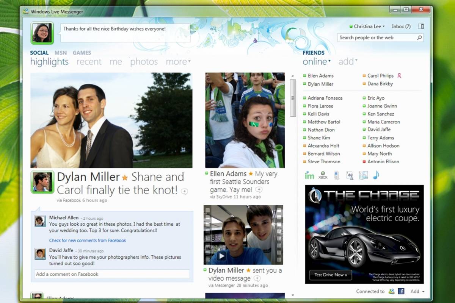Open the green 'im' instant messaging icon
The width and height of the screenshot is (455, 303).
tap(309, 175)
